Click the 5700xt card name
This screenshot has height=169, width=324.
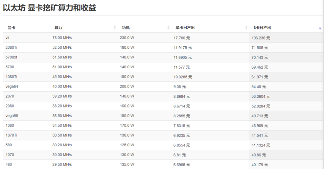11,57
